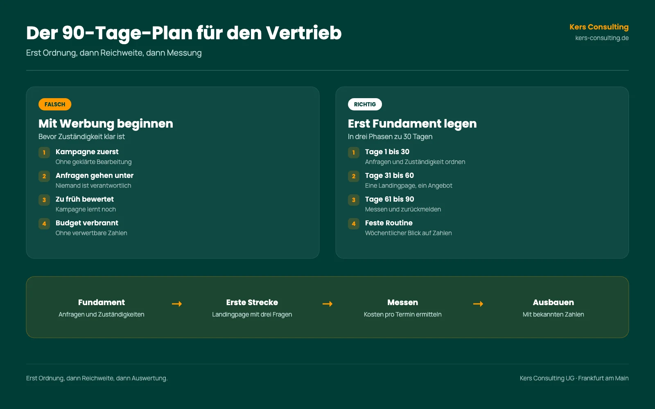Click the Ausbauen step label
The image size is (655, 409).
pos(553,302)
